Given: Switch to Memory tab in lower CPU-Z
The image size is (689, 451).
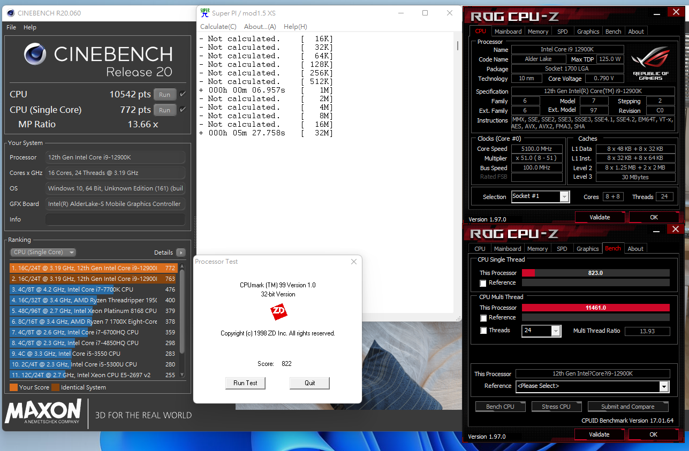Looking at the screenshot, I should [x=537, y=249].
